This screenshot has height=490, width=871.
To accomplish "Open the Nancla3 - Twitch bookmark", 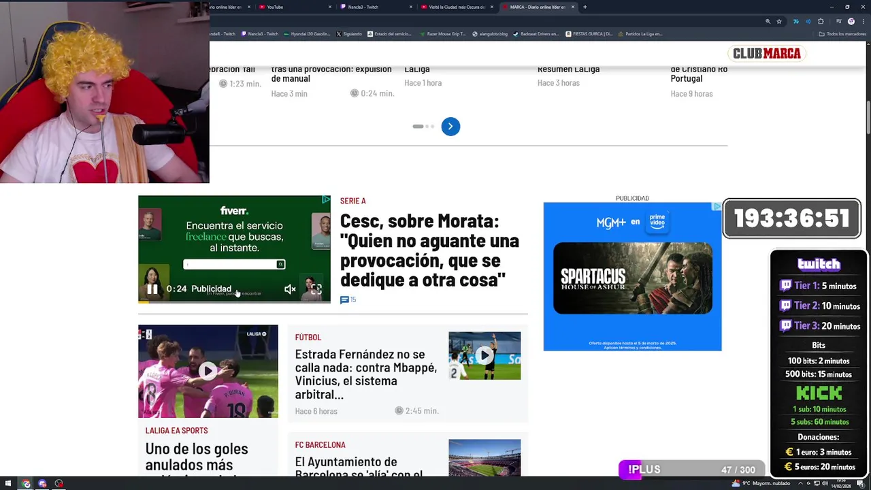I will (x=260, y=34).
